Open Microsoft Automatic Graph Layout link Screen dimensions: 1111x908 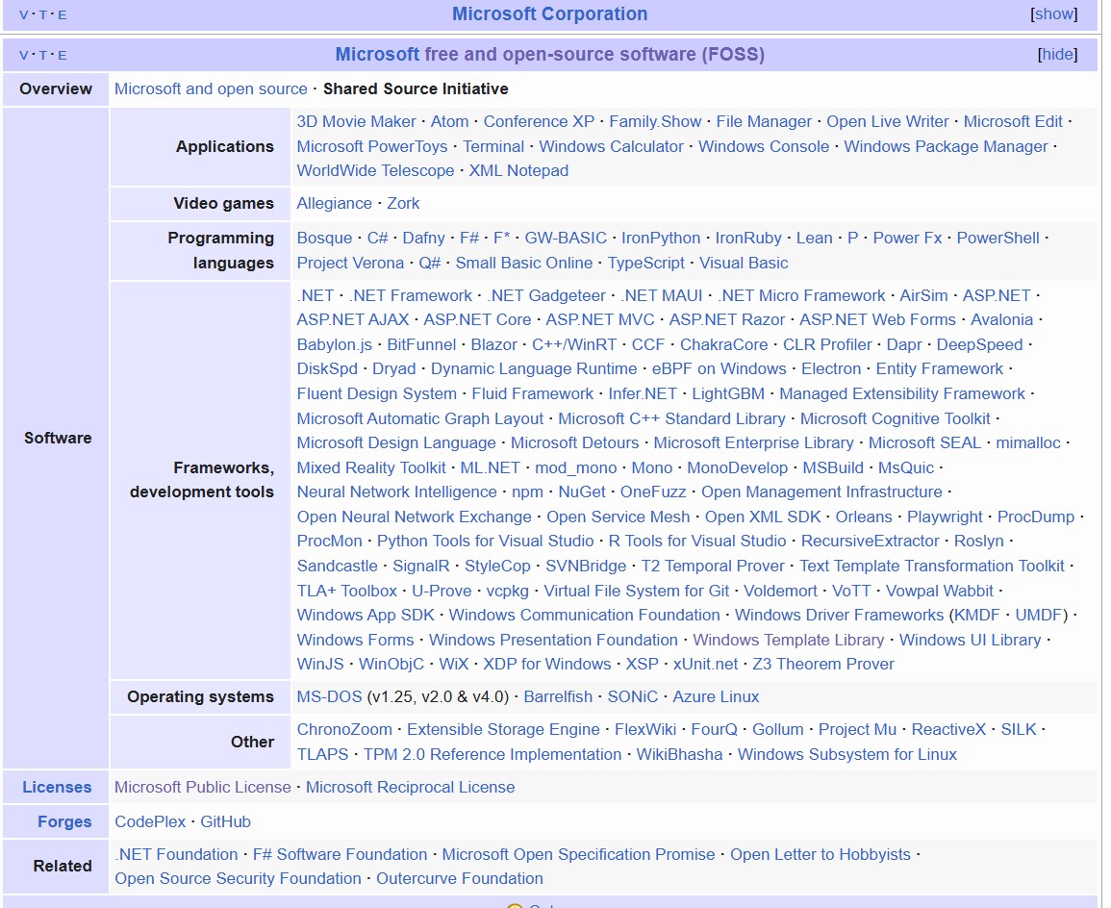coord(420,419)
